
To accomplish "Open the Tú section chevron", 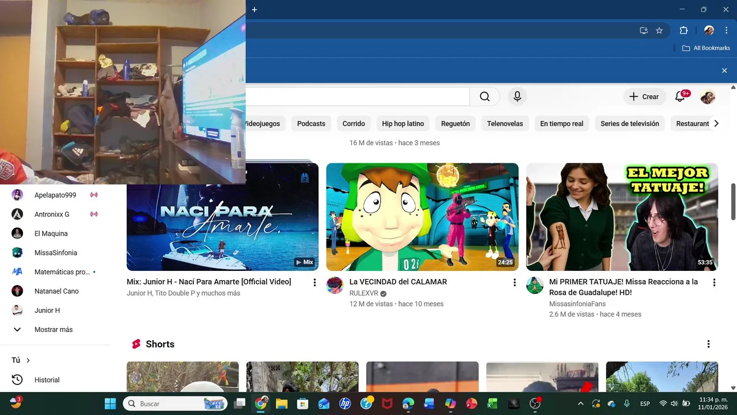I will tap(28, 360).
